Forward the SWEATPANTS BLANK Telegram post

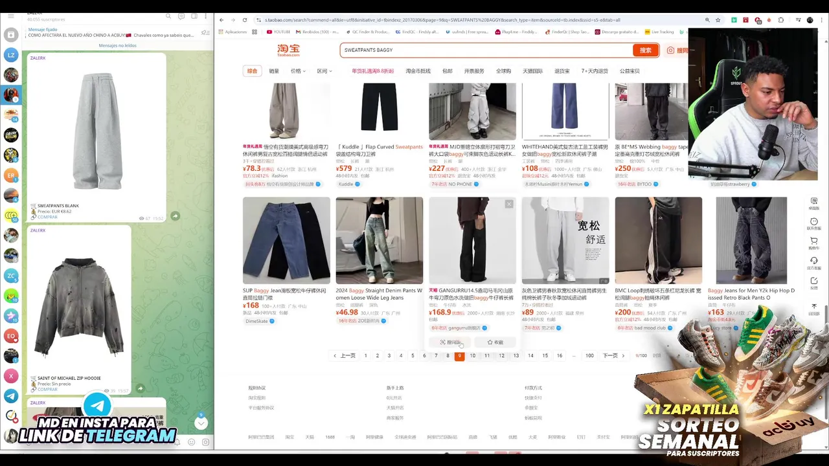[175, 216]
